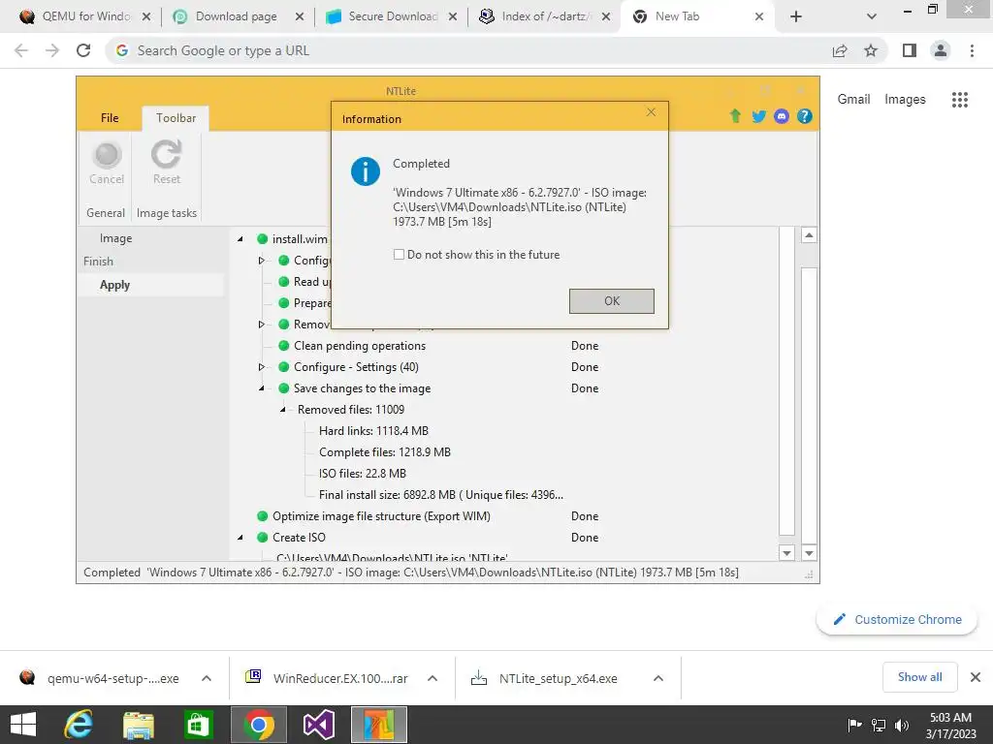The width and height of the screenshot is (993, 744).
Task: Click green status dot of Clean pending operations
Action: tap(284, 346)
